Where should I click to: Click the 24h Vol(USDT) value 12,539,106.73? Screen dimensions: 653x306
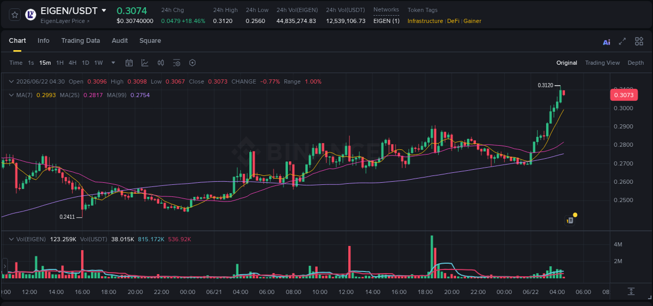tap(346, 21)
